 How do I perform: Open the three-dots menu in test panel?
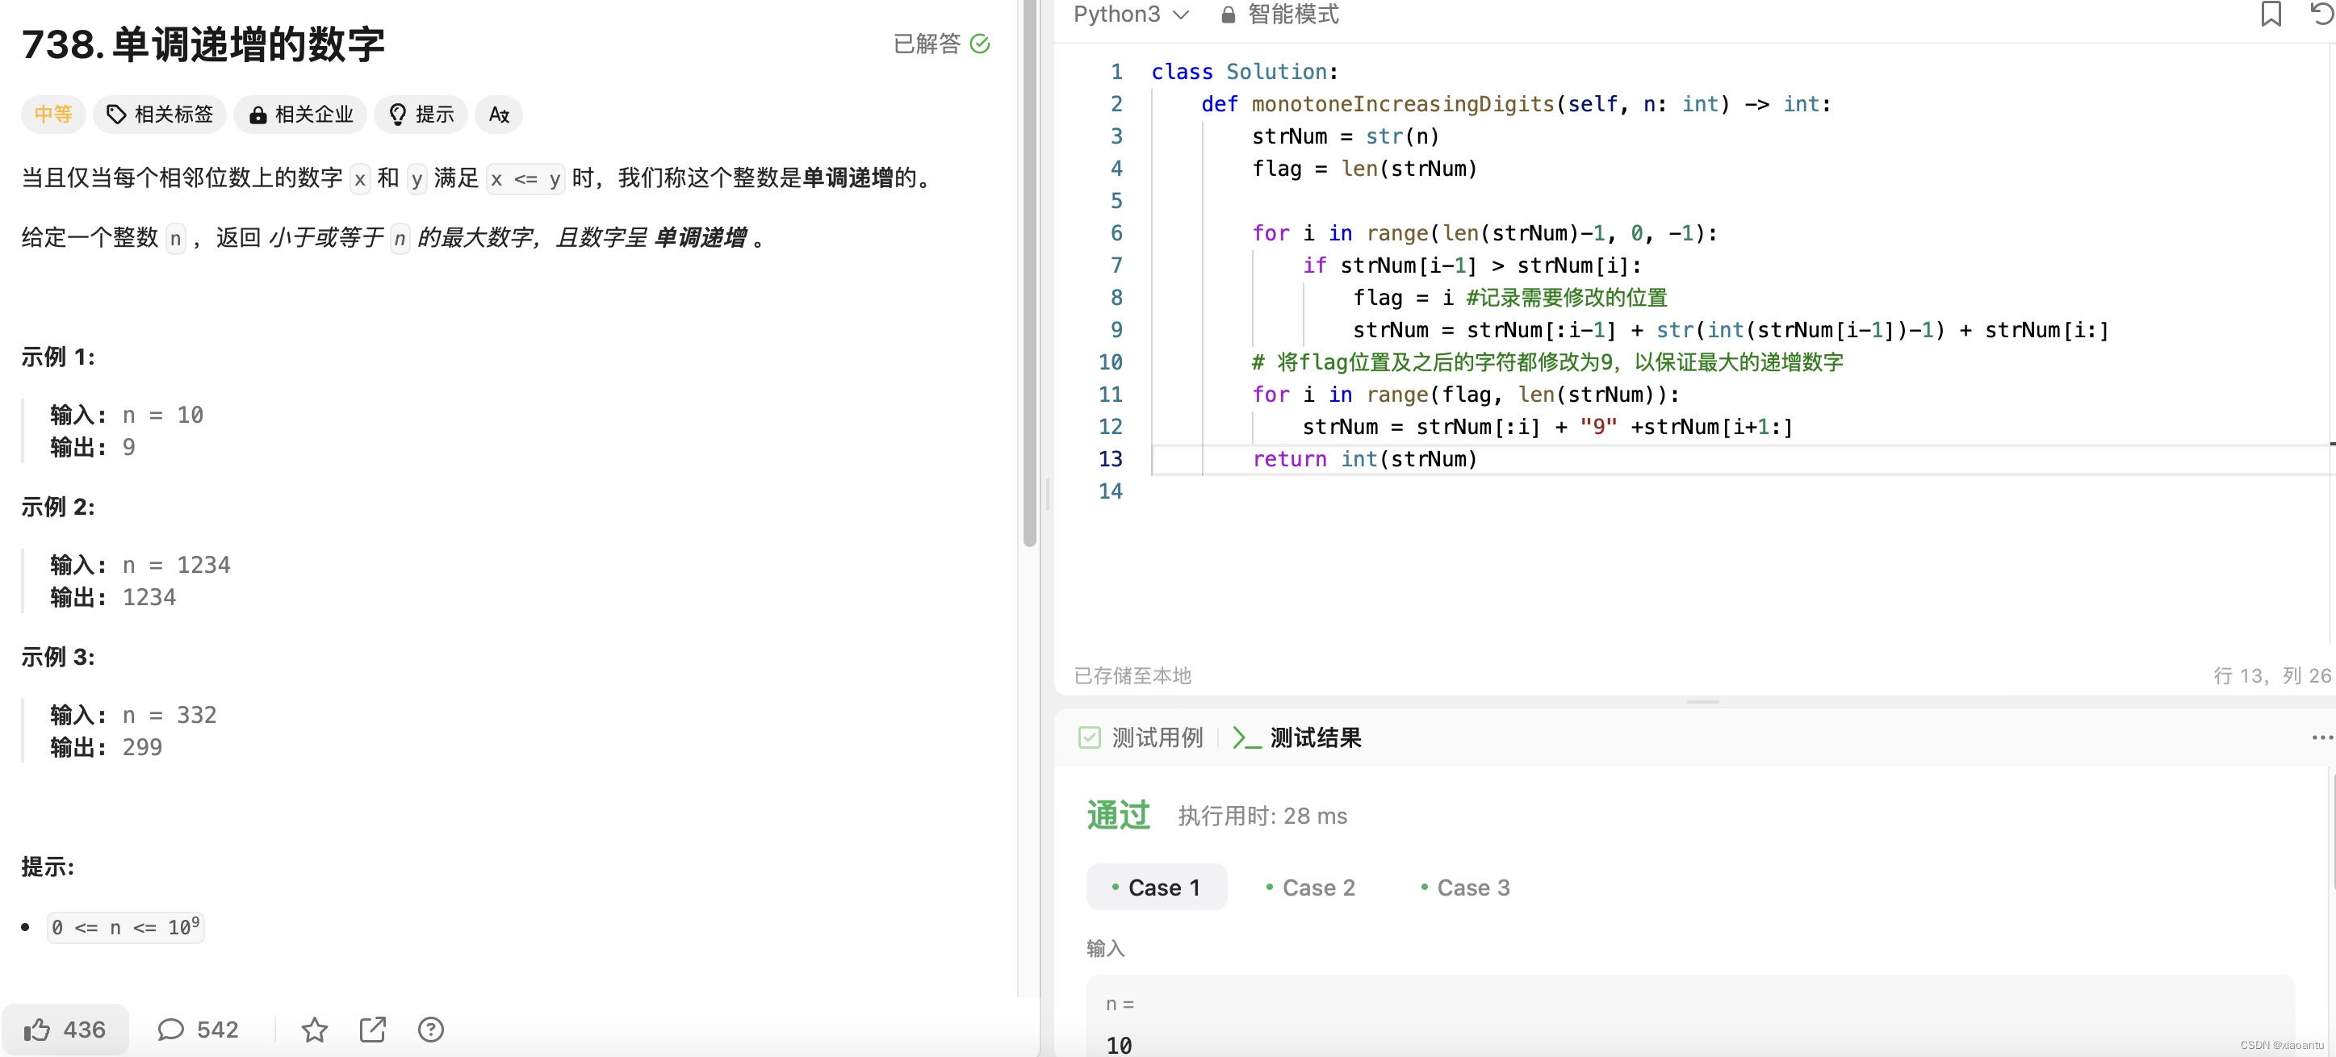pos(2321,737)
